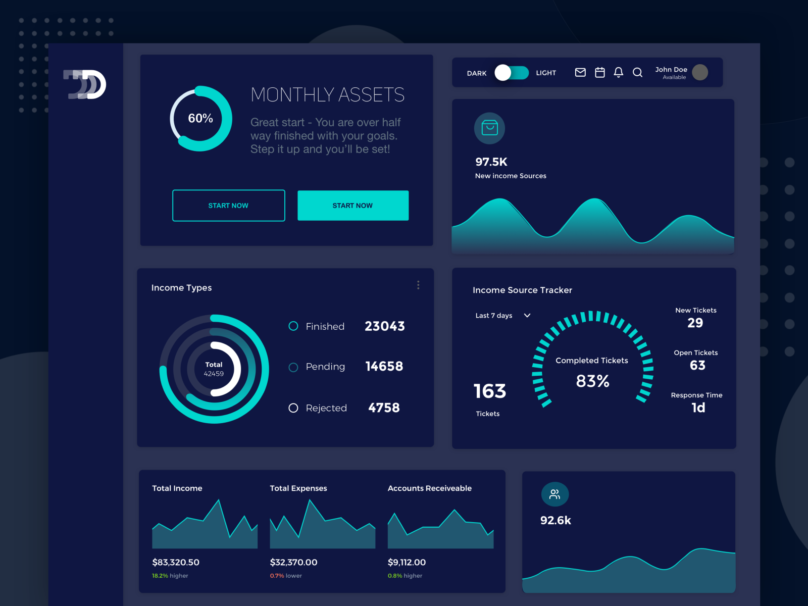Switch to LIGHT mode label
Screen dimensions: 808x606
(545, 73)
